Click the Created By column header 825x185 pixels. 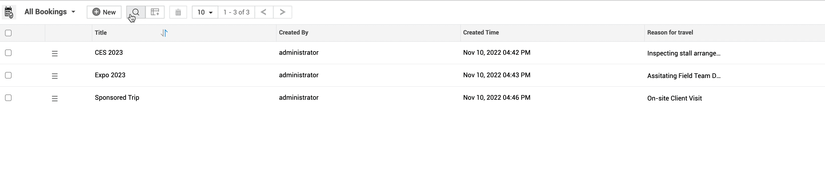293,33
